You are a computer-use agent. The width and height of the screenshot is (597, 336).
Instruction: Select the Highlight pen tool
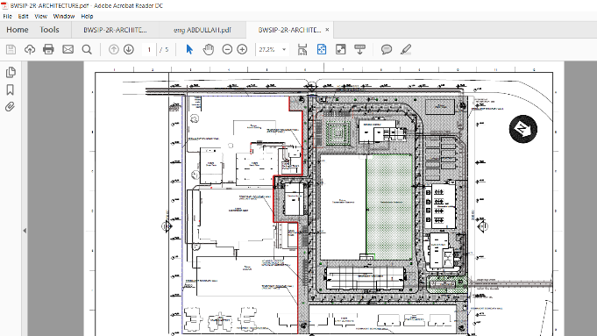pos(406,49)
